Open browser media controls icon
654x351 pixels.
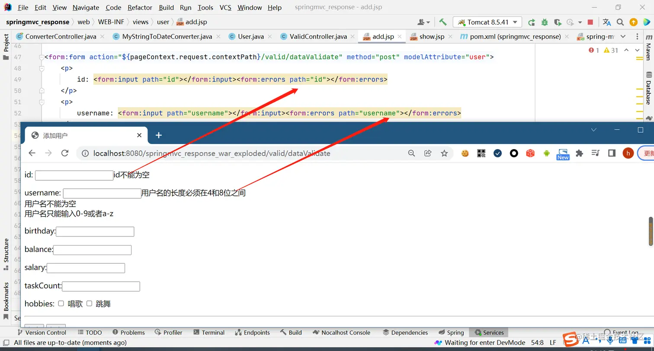596,153
